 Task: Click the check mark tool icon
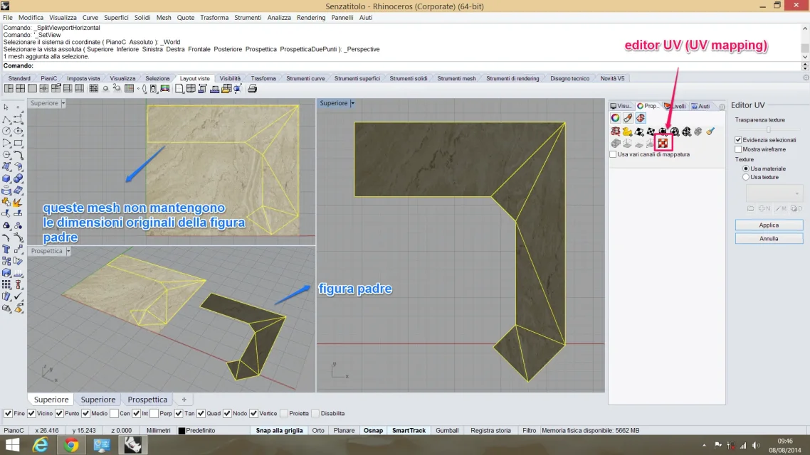[x=18, y=296]
